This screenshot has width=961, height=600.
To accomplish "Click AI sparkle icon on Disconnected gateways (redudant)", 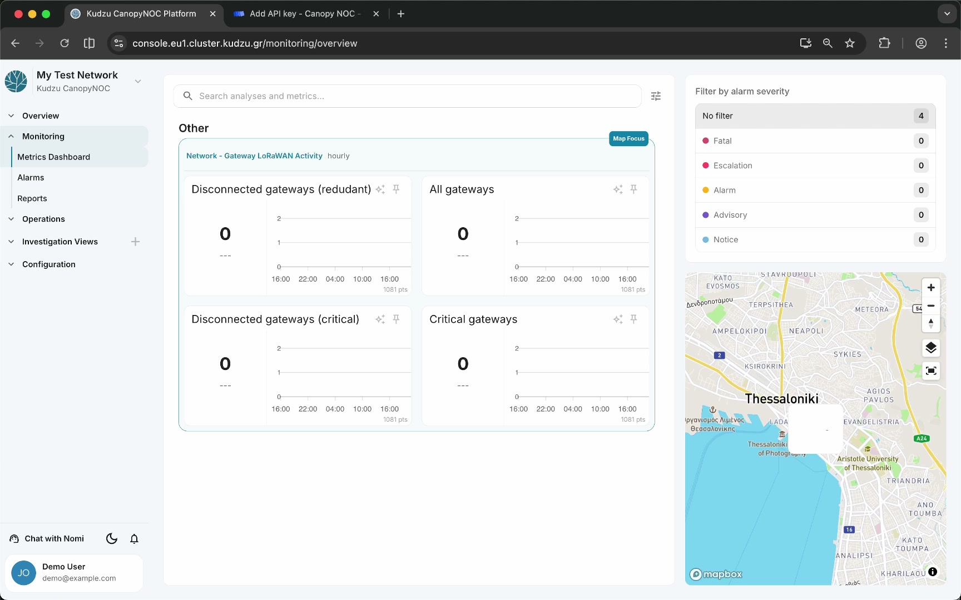I will point(380,189).
